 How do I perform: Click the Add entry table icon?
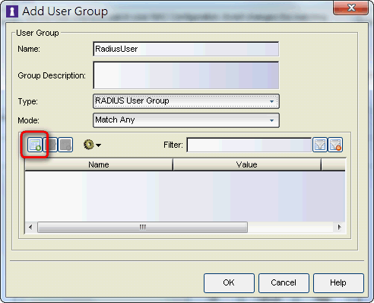point(35,145)
